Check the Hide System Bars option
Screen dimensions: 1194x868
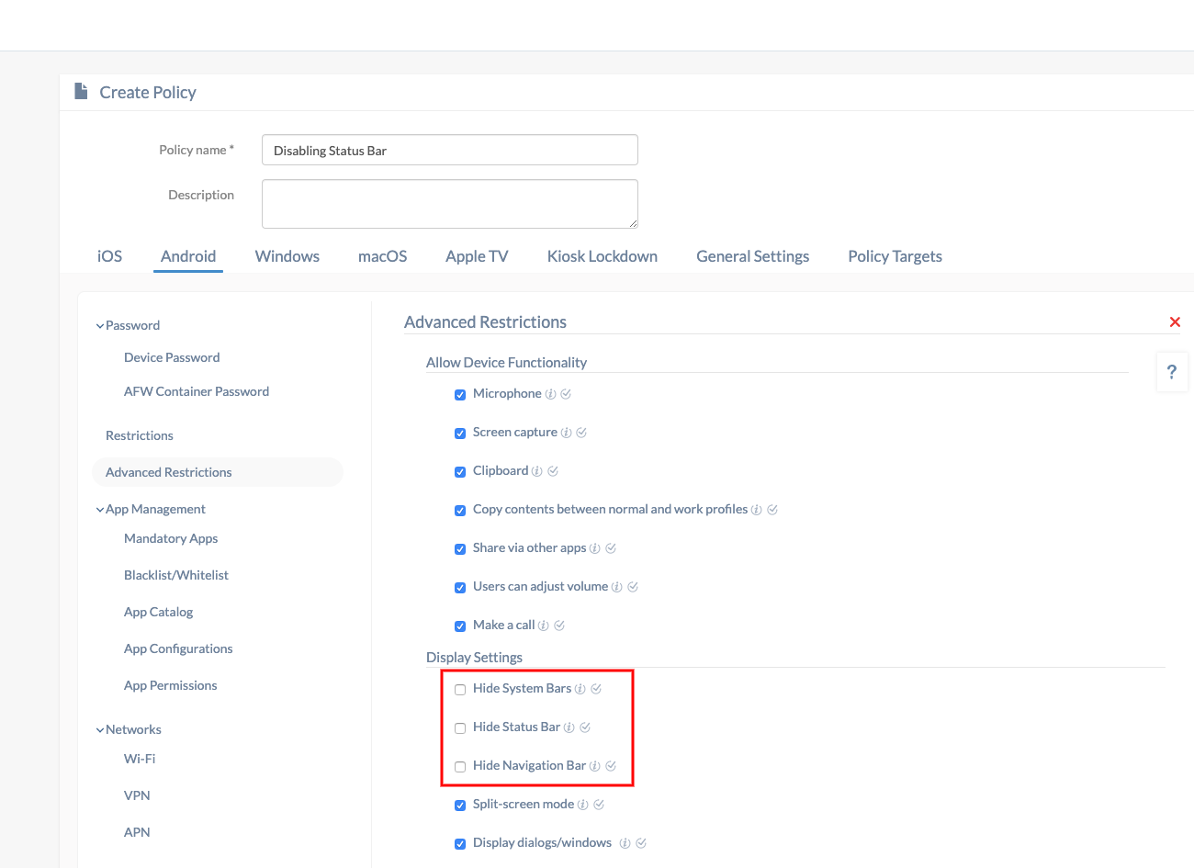(x=460, y=690)
